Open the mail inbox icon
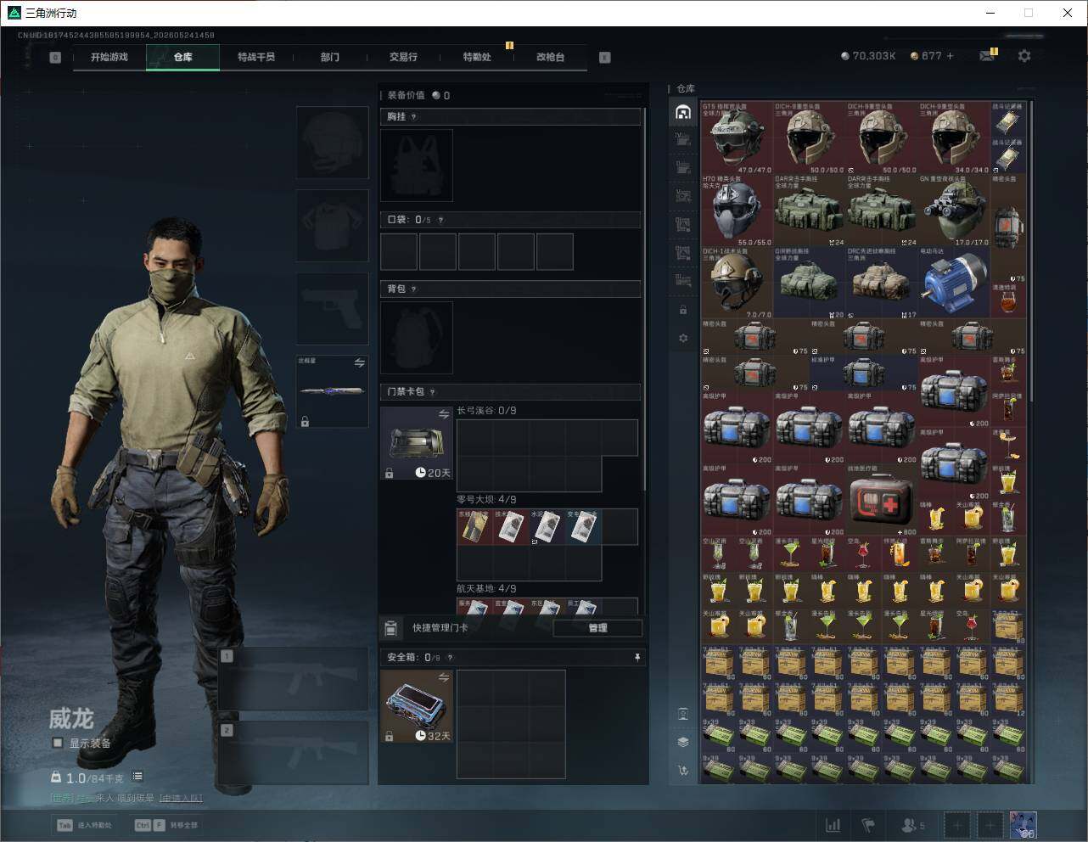1088x842 pixels. coord(986,56)
